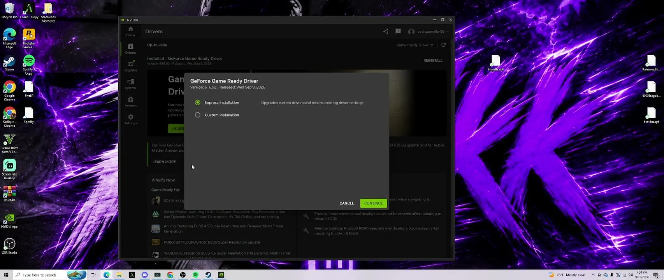
Task: Open the sadiquemiller98 account dropdown
Action: 429,31
